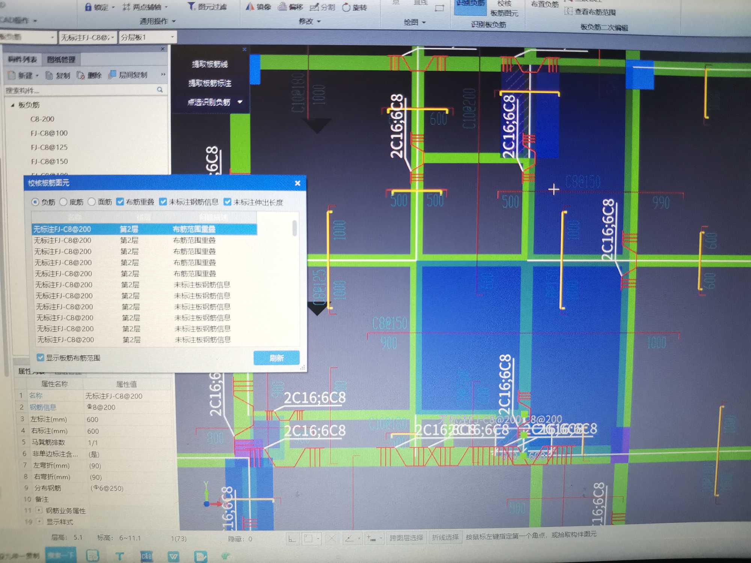Select the 旋转 rotate tool
Viewport: 751px width, 563px height.
[x=354, y=7]
